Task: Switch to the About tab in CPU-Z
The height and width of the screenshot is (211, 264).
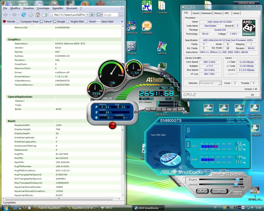Action: click(x=236, y=13)
